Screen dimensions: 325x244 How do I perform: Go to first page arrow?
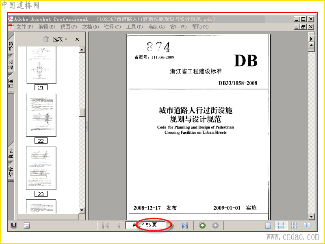click(106, 225)
